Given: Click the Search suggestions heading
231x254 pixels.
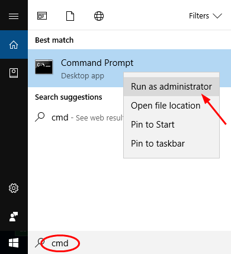Looking at the screenshot, I should (69, 97).
